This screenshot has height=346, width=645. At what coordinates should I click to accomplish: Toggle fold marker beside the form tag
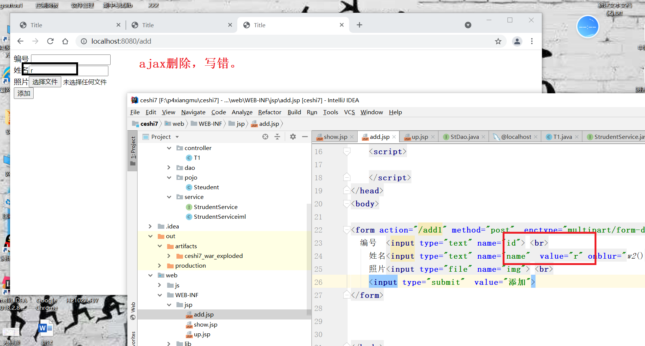point(347,230)
